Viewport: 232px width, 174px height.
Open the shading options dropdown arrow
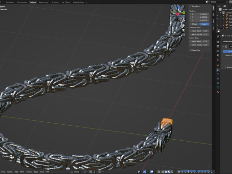[175, 172]
